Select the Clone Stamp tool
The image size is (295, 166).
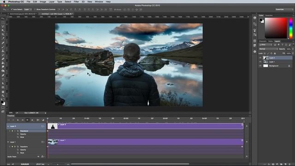click(3, 51)
